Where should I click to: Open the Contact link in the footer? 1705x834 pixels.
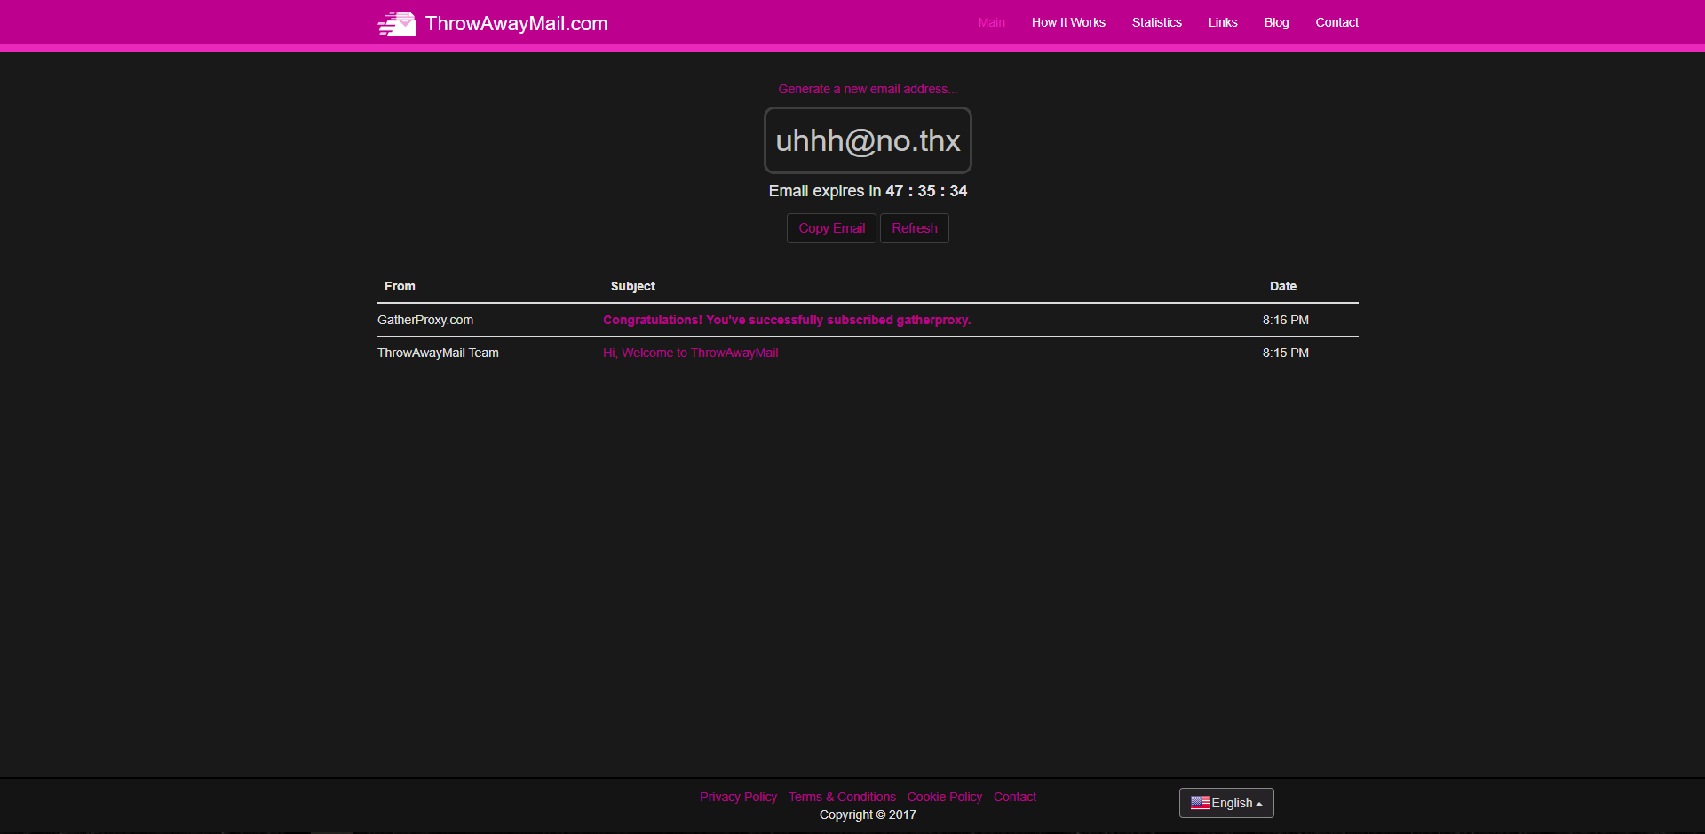coord(1015,797)
